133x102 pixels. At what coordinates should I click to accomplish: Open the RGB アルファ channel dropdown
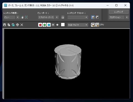pos(78,25)
